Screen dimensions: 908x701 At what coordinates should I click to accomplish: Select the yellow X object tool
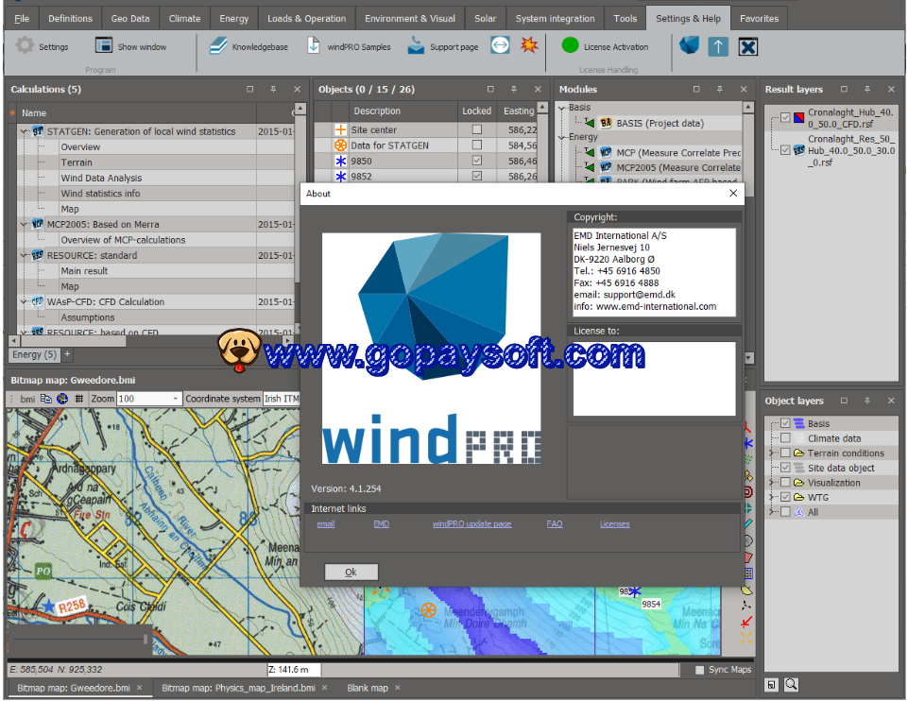(747, 638)
